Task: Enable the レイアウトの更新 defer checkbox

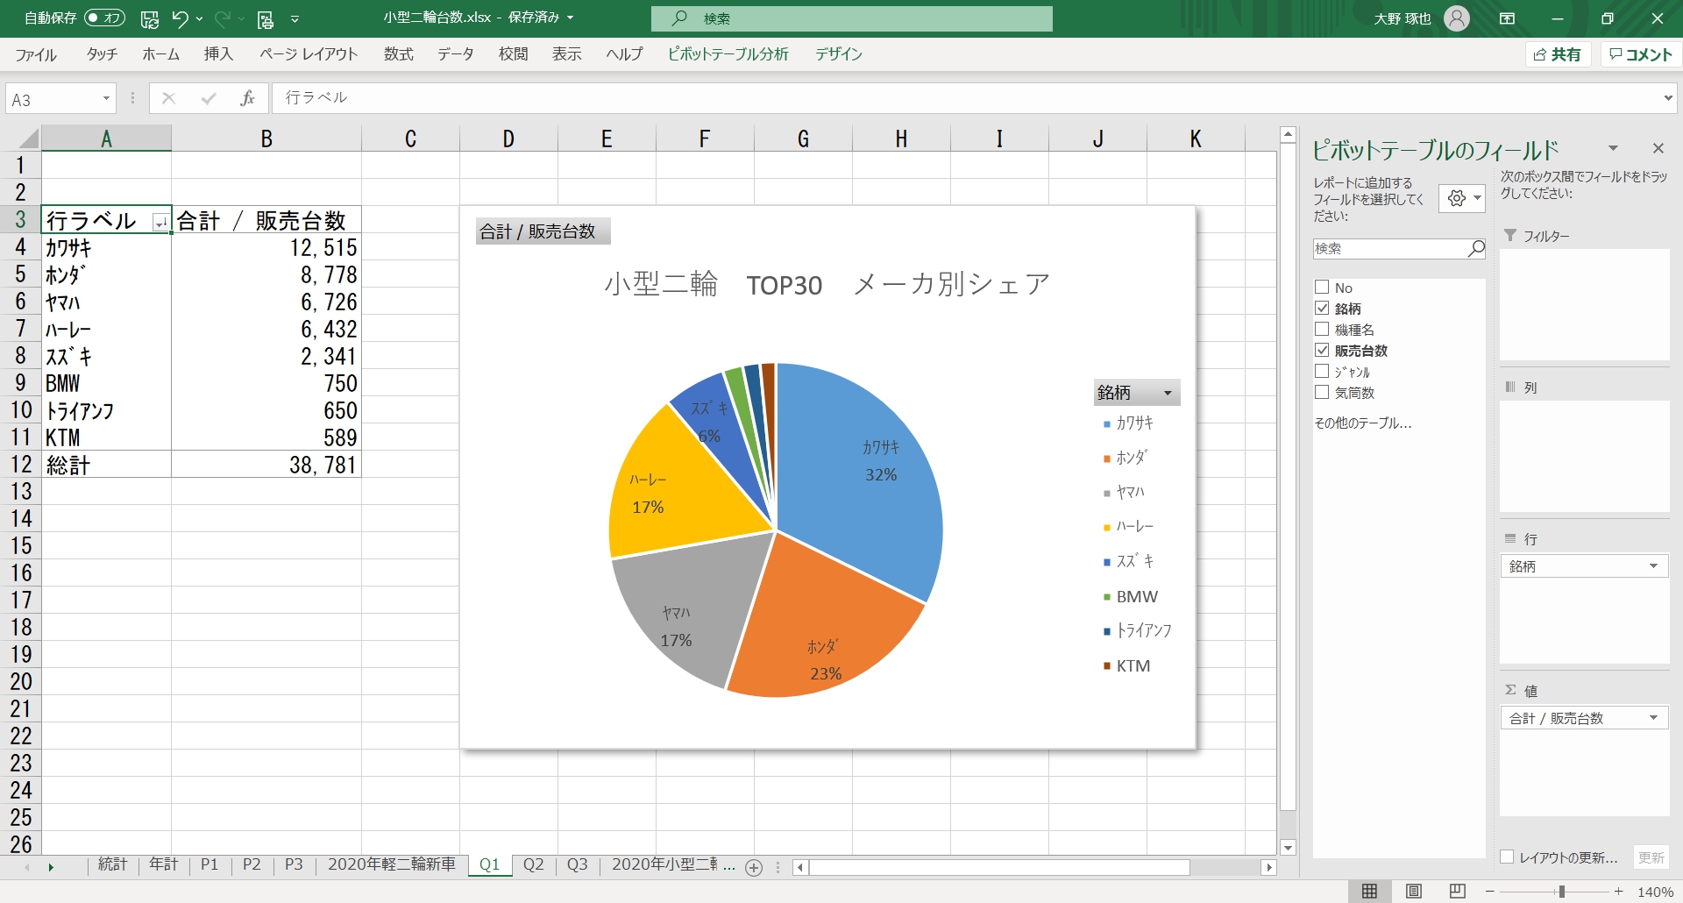Action: coord(1507,857)
